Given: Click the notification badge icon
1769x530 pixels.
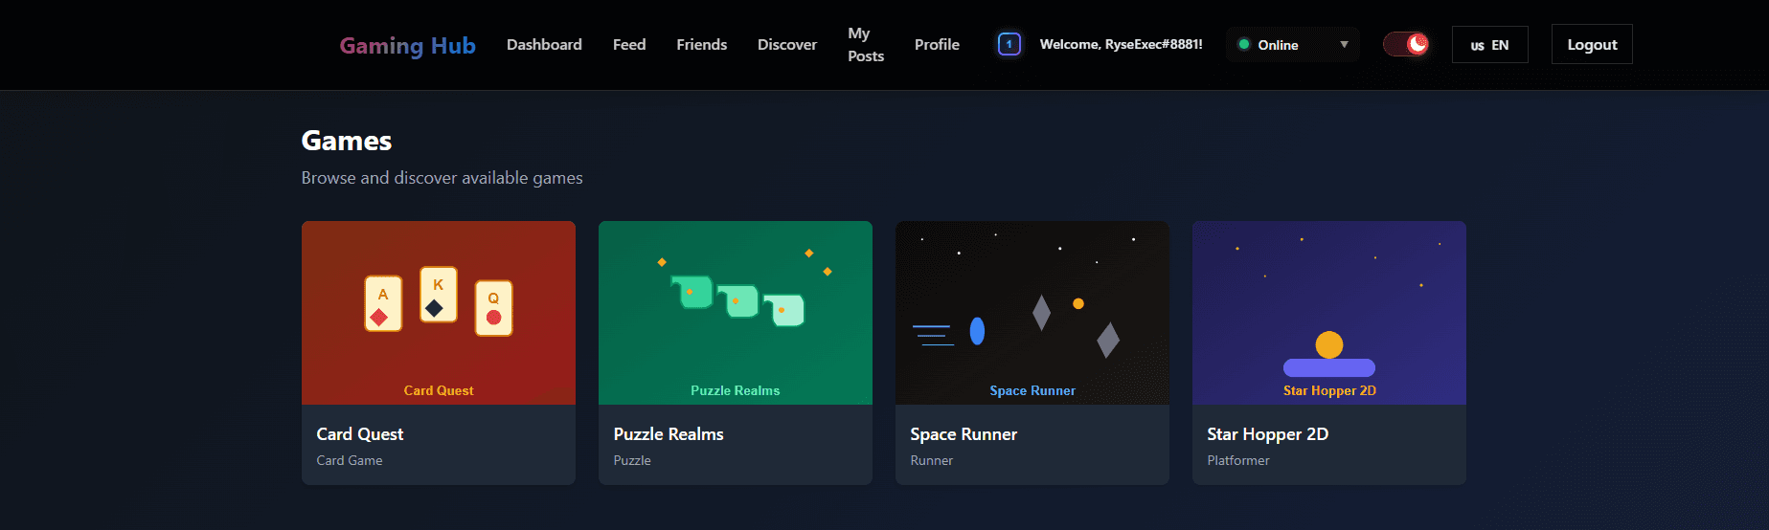Looking at the screenshot, I should (x=1009, y=44).
